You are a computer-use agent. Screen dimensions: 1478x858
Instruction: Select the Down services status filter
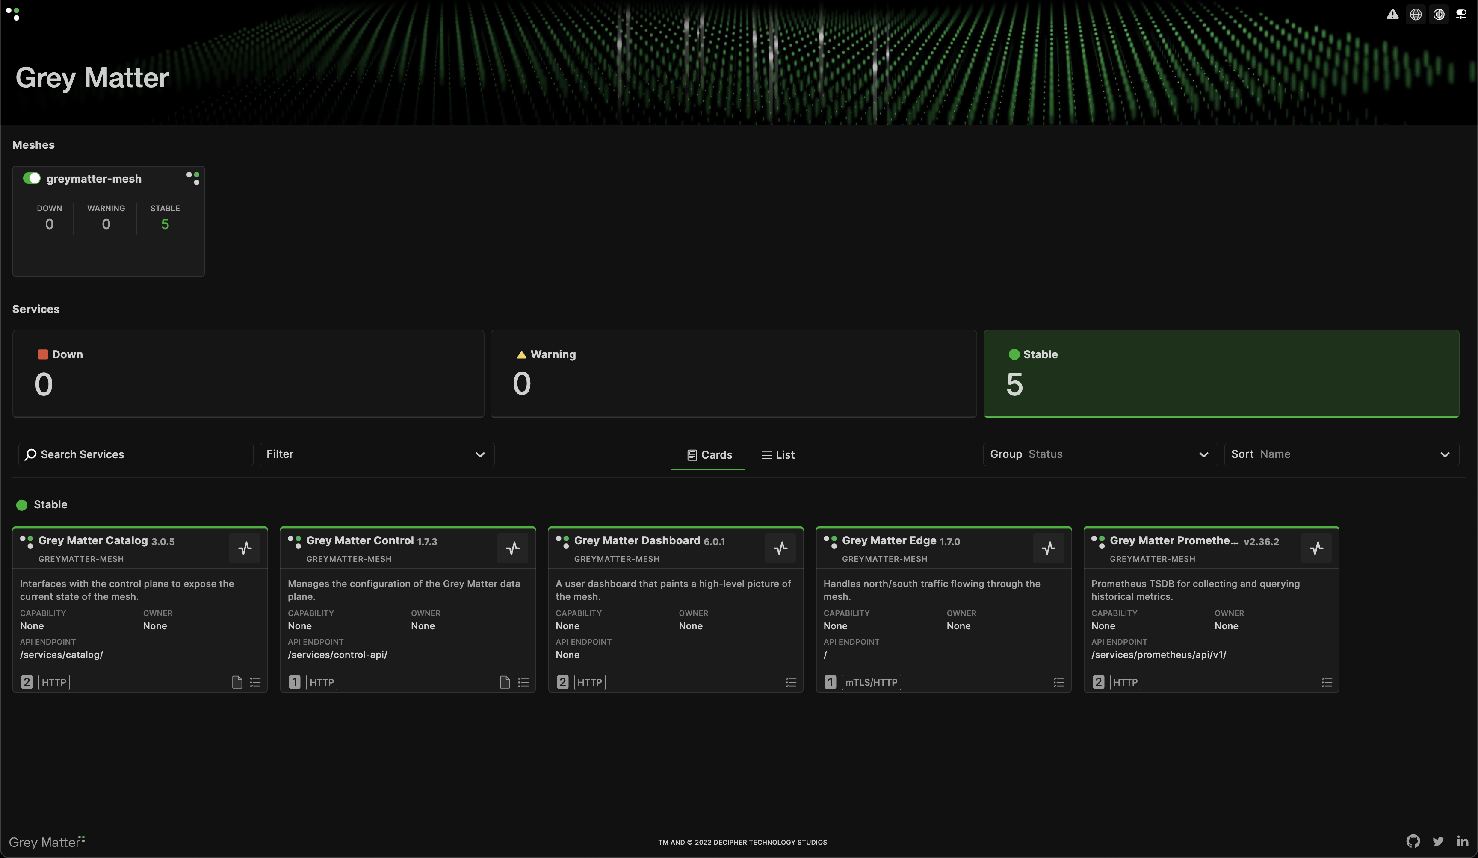pos(248,373)
